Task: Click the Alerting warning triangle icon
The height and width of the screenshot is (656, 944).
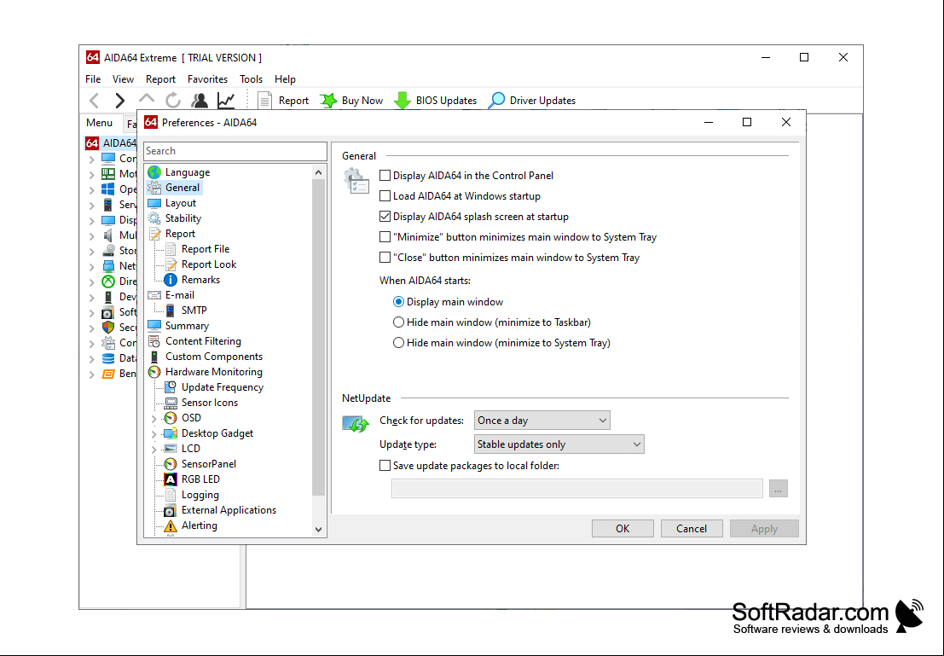Action: tap(171, 525)
